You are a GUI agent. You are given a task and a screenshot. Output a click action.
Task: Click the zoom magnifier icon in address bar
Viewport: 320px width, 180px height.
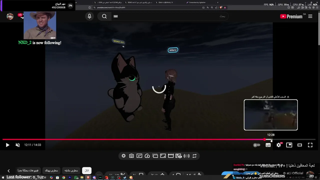pyautogui.click(x=212, y=7)
